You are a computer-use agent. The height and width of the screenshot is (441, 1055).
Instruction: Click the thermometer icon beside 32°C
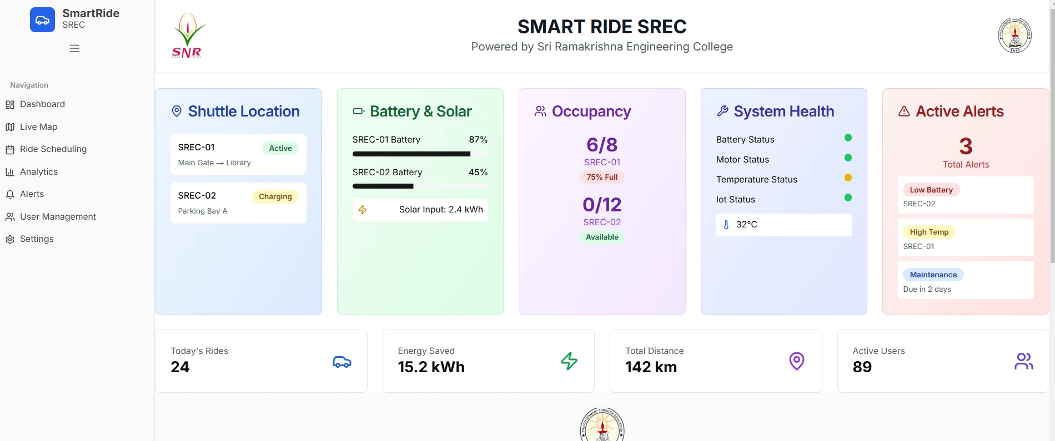click(x=726, y=225)
